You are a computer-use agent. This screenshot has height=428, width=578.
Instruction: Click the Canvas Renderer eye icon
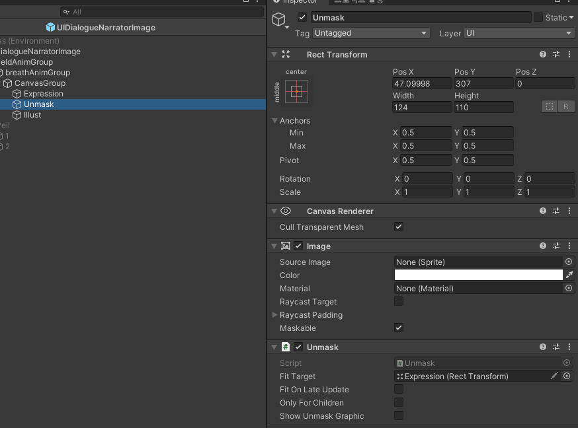coord(286,211)
